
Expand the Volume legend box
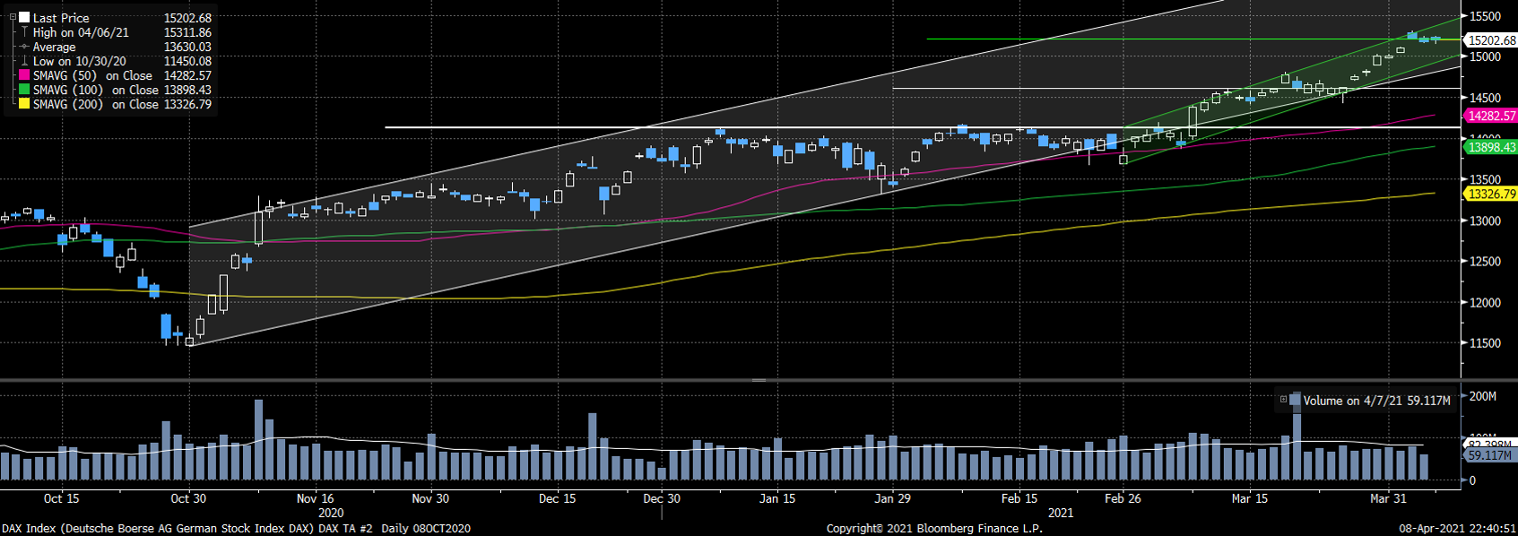pos(1283,400)
